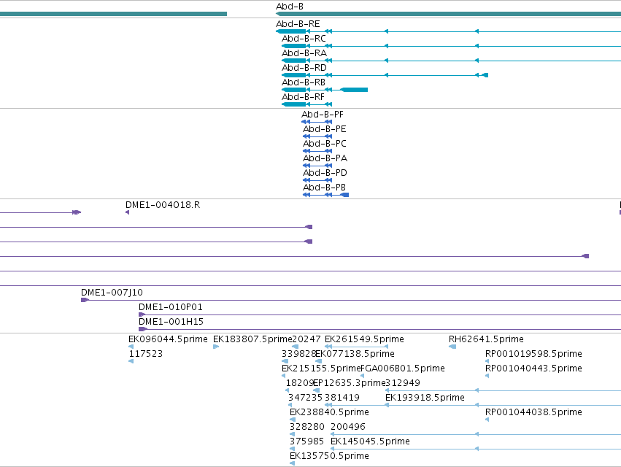The height and width of the screenshot is (467, 621).
Task: Click the DME1-001H15 clone label
Action: tap(171, 322)
